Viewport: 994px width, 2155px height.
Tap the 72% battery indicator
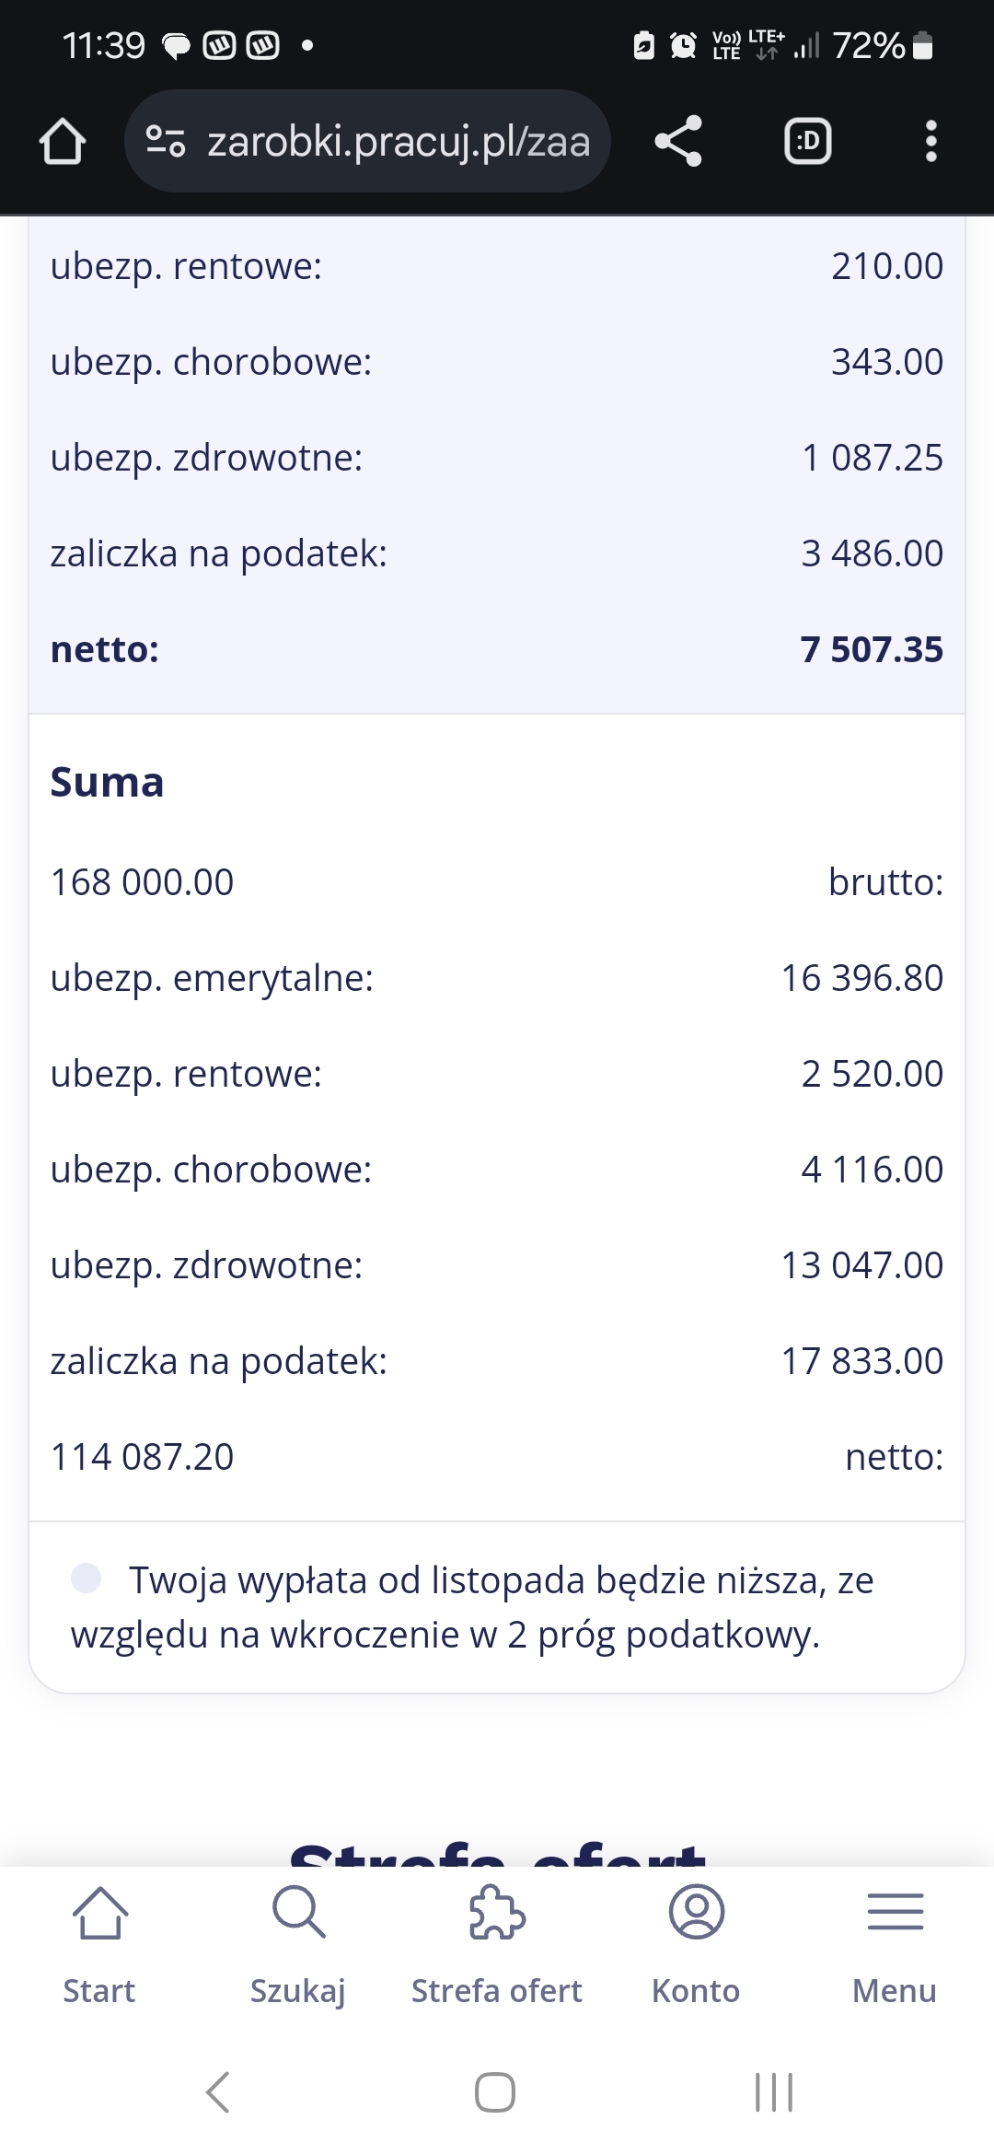point(882,44)
